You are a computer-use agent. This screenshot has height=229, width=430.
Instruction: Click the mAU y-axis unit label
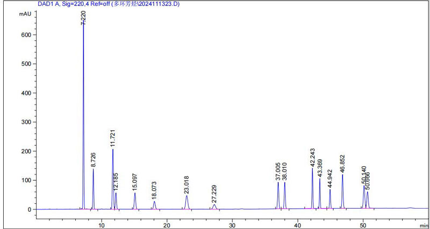tap(25, 13)
